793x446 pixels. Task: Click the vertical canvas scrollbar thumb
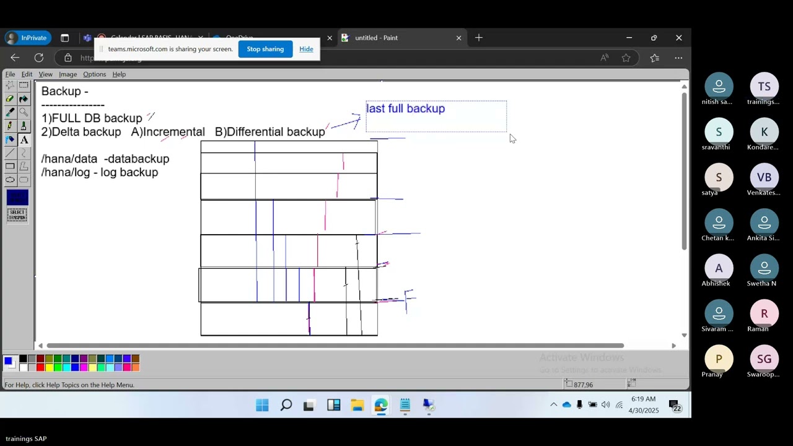point(684,172)
